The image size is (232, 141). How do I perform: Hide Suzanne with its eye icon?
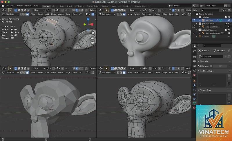click(229, 20)
